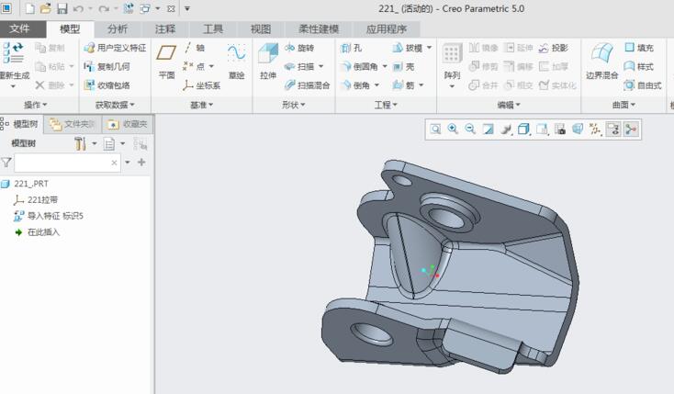674x394 pixels.
Task: Click the windows switch icon in quick toolbar
Action: tap(145, 8)
